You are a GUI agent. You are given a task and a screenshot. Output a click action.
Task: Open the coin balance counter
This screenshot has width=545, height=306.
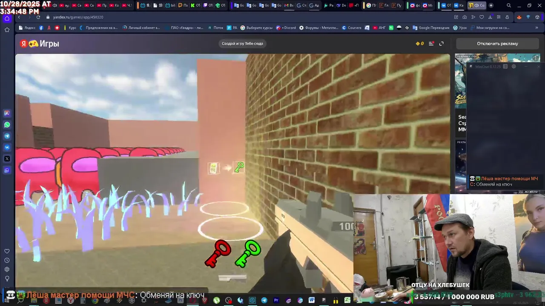419,43
